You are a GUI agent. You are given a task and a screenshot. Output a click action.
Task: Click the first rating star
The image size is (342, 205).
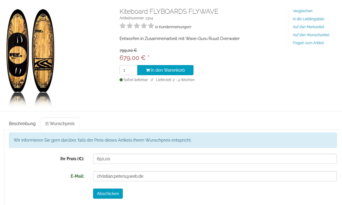click(x=123, y=26)
